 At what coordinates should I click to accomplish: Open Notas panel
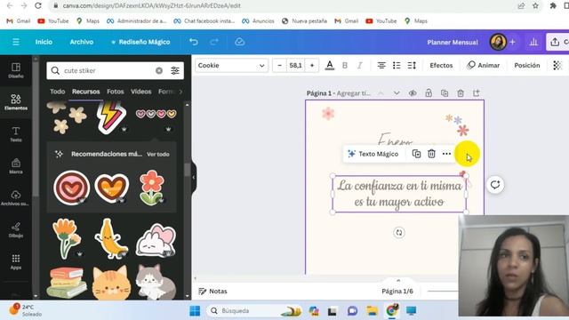[x=212, y=292]
